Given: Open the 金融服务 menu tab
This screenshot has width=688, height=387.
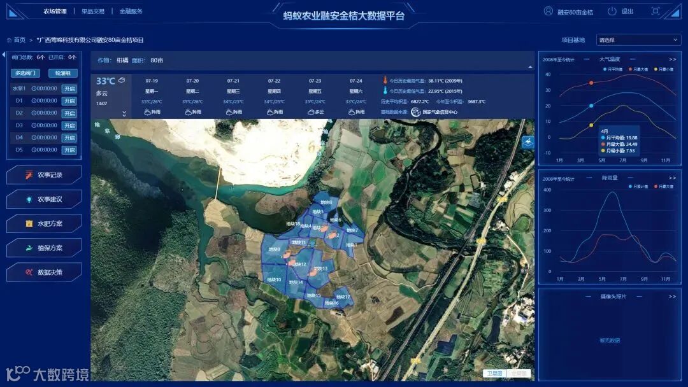Looking at the screenshot, I should pos(131,11).
